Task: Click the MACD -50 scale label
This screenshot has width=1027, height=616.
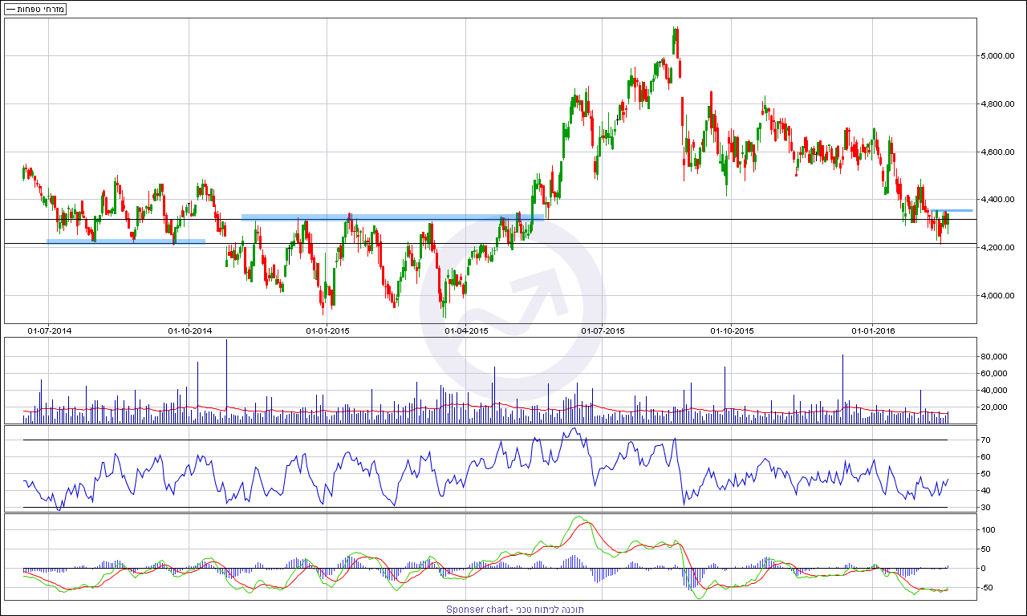Action: pos(987,588)
